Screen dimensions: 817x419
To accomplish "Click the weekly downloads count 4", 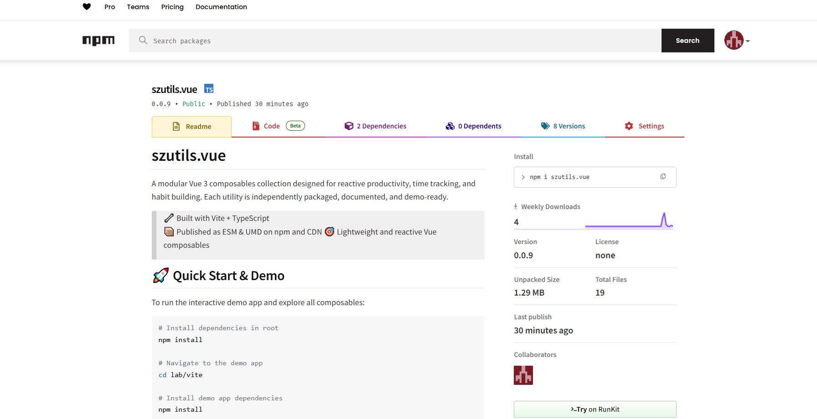I will 516,222.
